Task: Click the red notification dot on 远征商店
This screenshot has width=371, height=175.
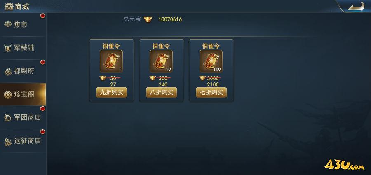Action: (x=42, y=132)
